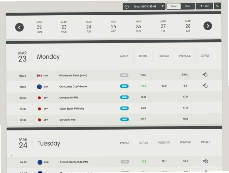229x173 pixels.
Task: Select Mar 26 Thursday tab
Action: pos(138,26)
